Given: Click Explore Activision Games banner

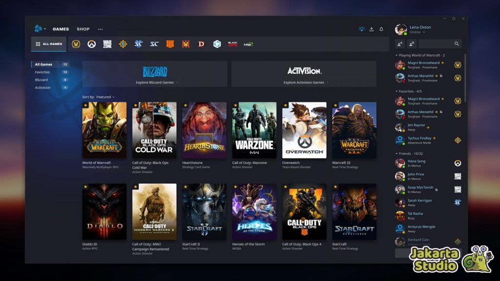Looking at the screenshot, I should tap(304, 74).
